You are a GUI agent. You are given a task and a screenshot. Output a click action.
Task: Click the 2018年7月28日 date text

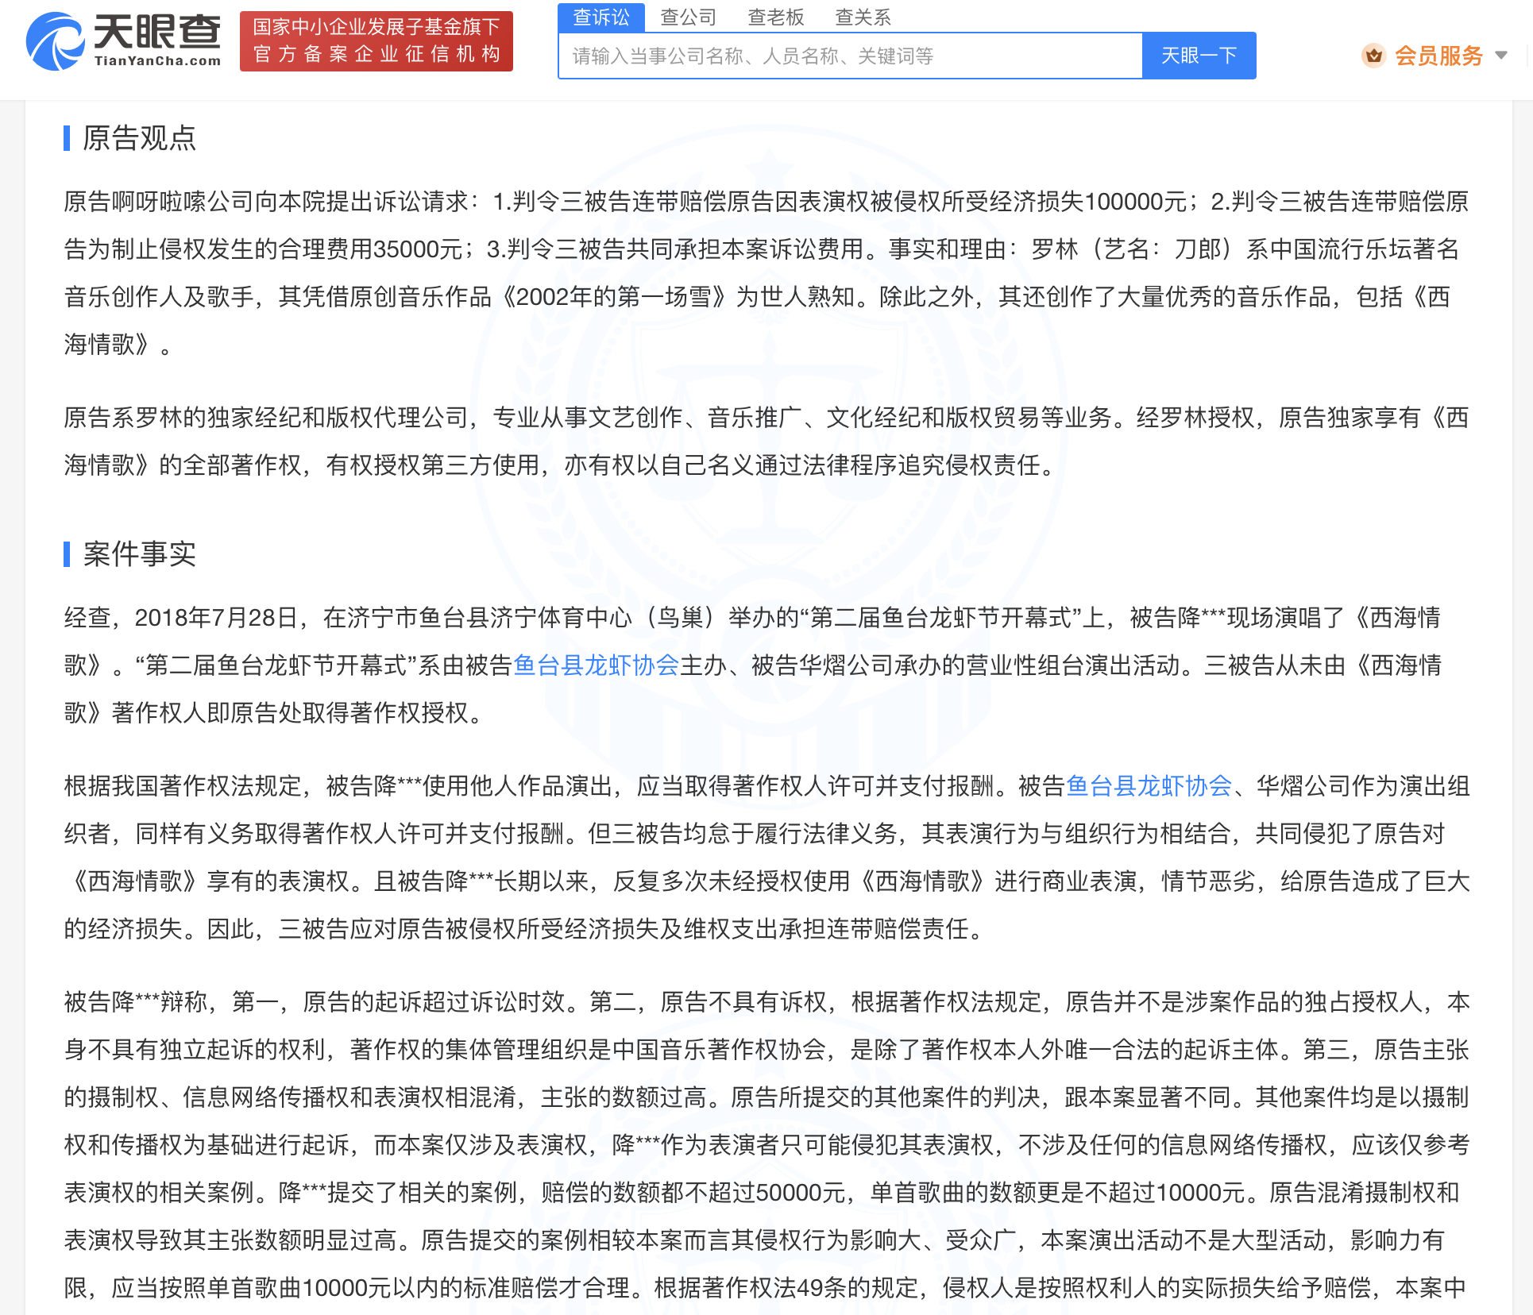pos(215,618)
